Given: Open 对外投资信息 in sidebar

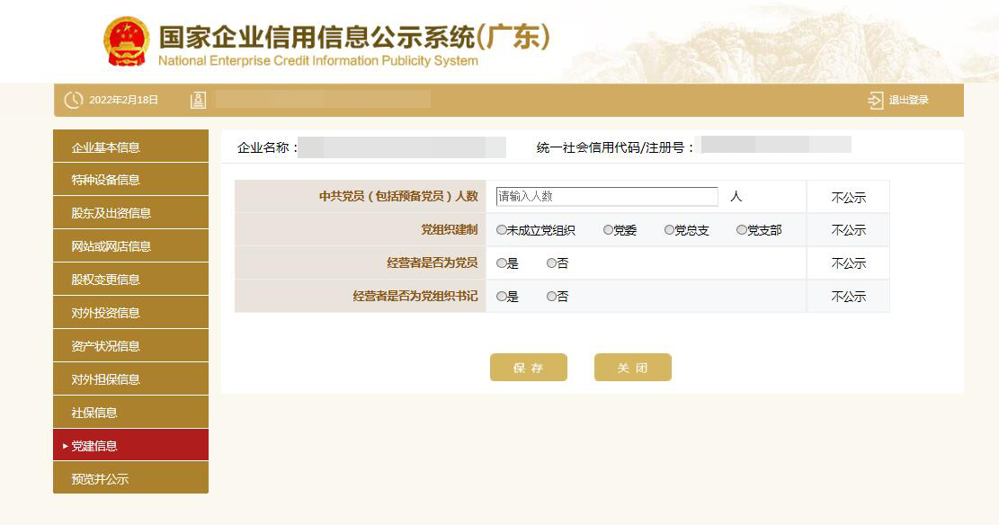Looking at the screenshot, I should coord(130,312).
